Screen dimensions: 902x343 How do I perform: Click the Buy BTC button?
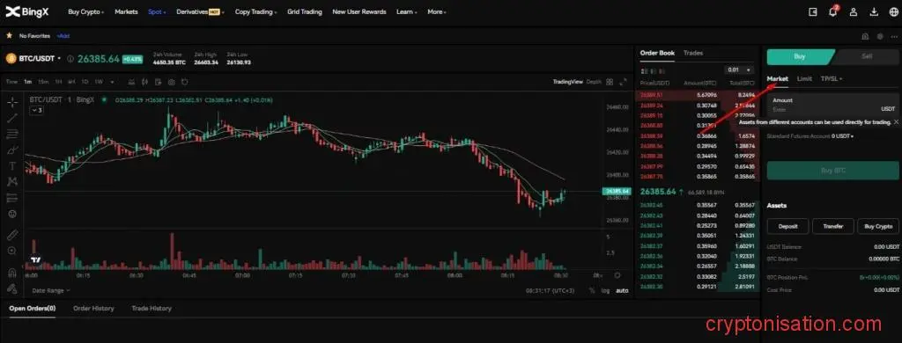pyautogui.click(x=832, y=171)
